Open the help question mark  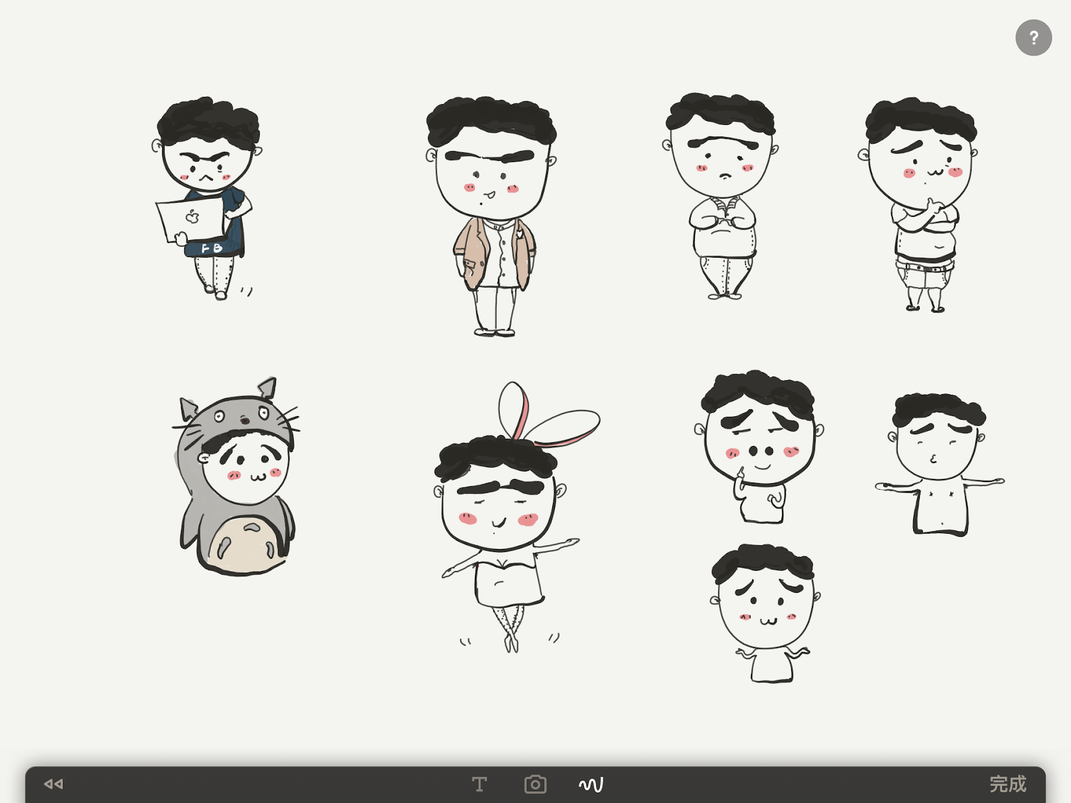(x=1033, y=37)
